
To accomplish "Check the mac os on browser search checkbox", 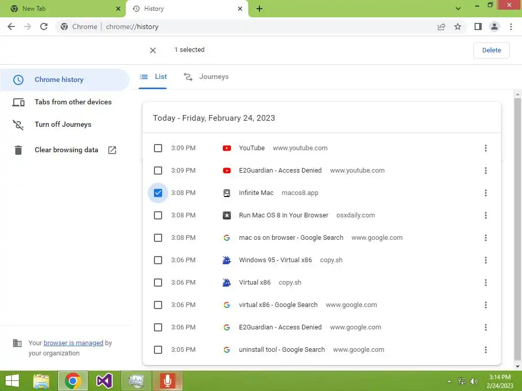I will tap(158, 238).
